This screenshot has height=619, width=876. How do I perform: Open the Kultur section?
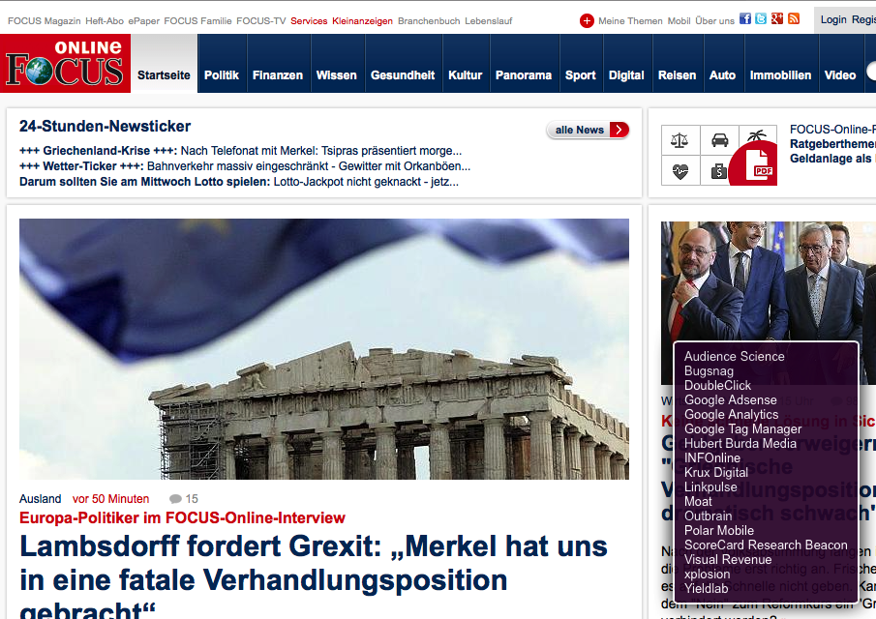point(466,75)
